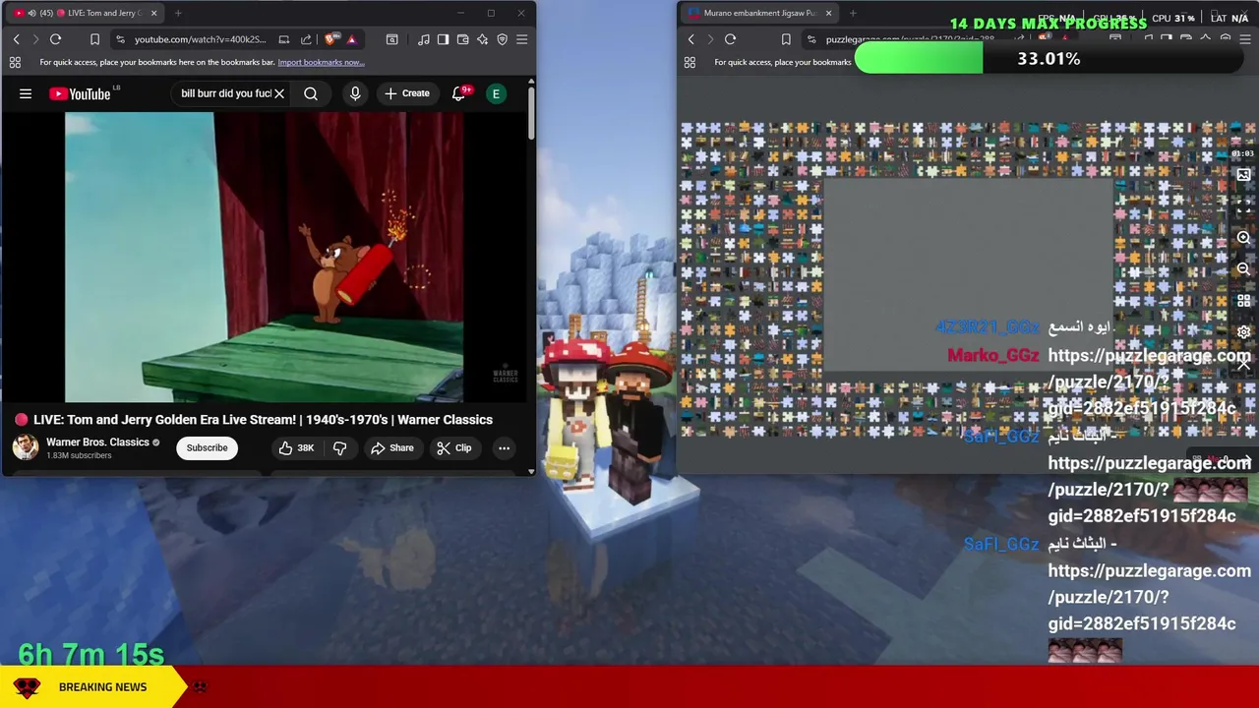Viewport: 1259px width, 708px height.
Task: Click Import bookmarks now link
Action: tap(321, 62)
